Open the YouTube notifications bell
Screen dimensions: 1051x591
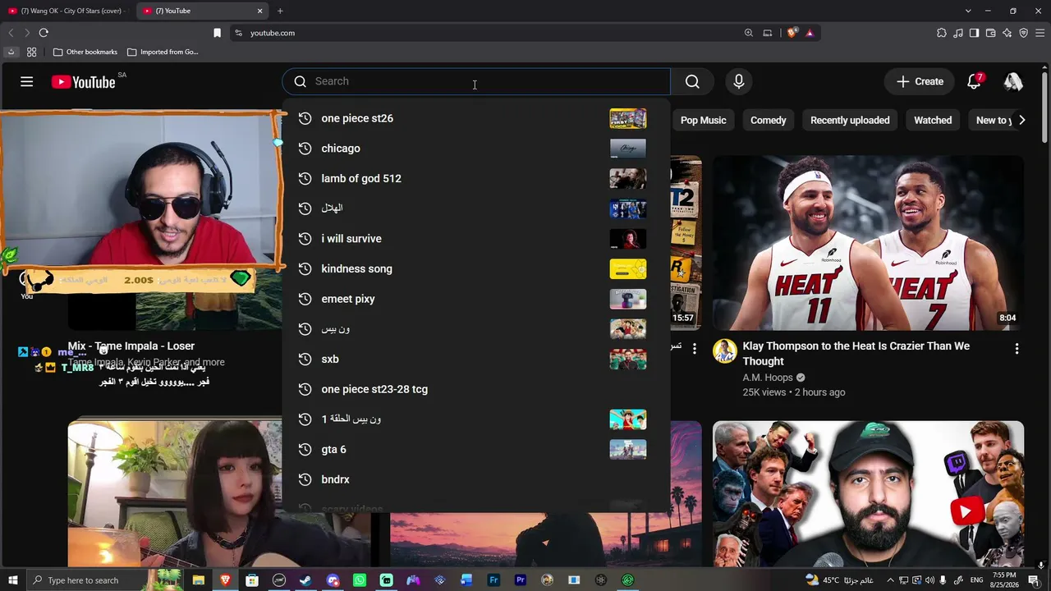click(975, 81)
